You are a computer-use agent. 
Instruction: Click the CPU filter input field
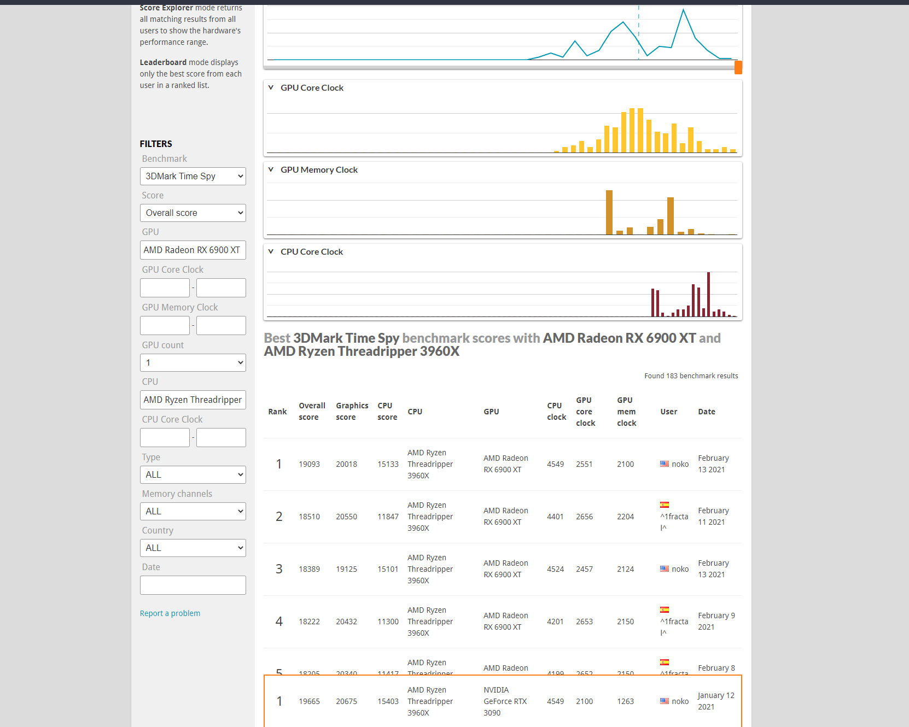(x=193, y=400)
